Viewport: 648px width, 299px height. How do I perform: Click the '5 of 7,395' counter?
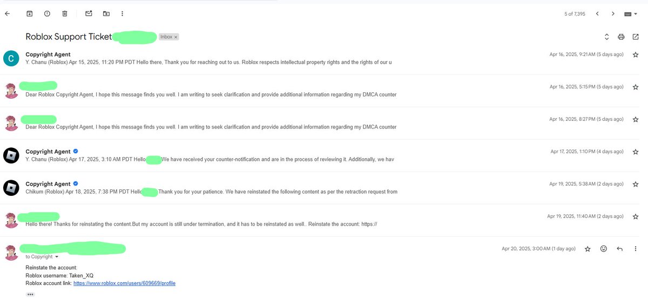(575, 14)
